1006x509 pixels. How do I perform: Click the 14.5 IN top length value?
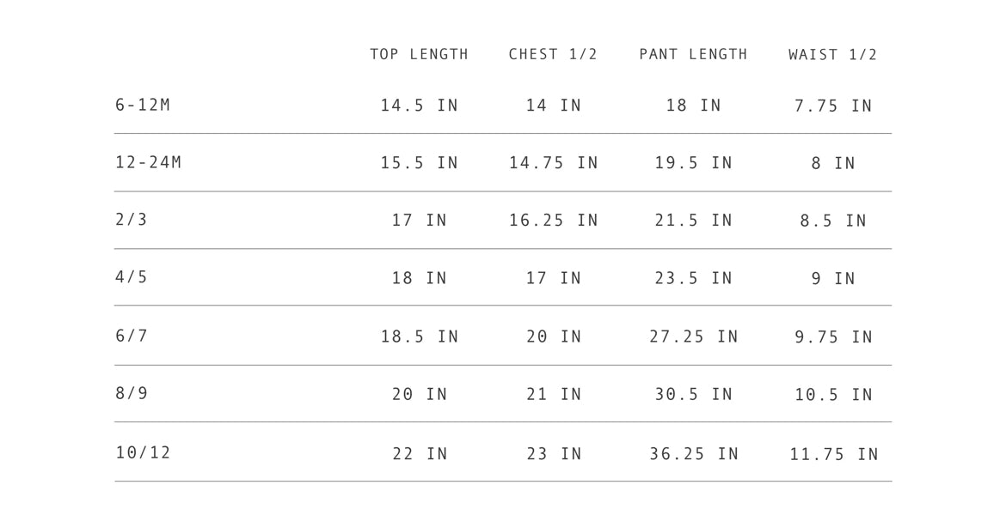[x=420, y=106]
